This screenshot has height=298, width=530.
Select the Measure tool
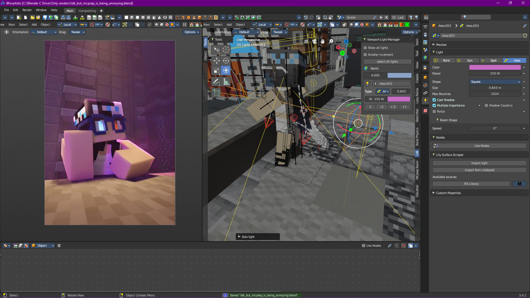[226, 81]
